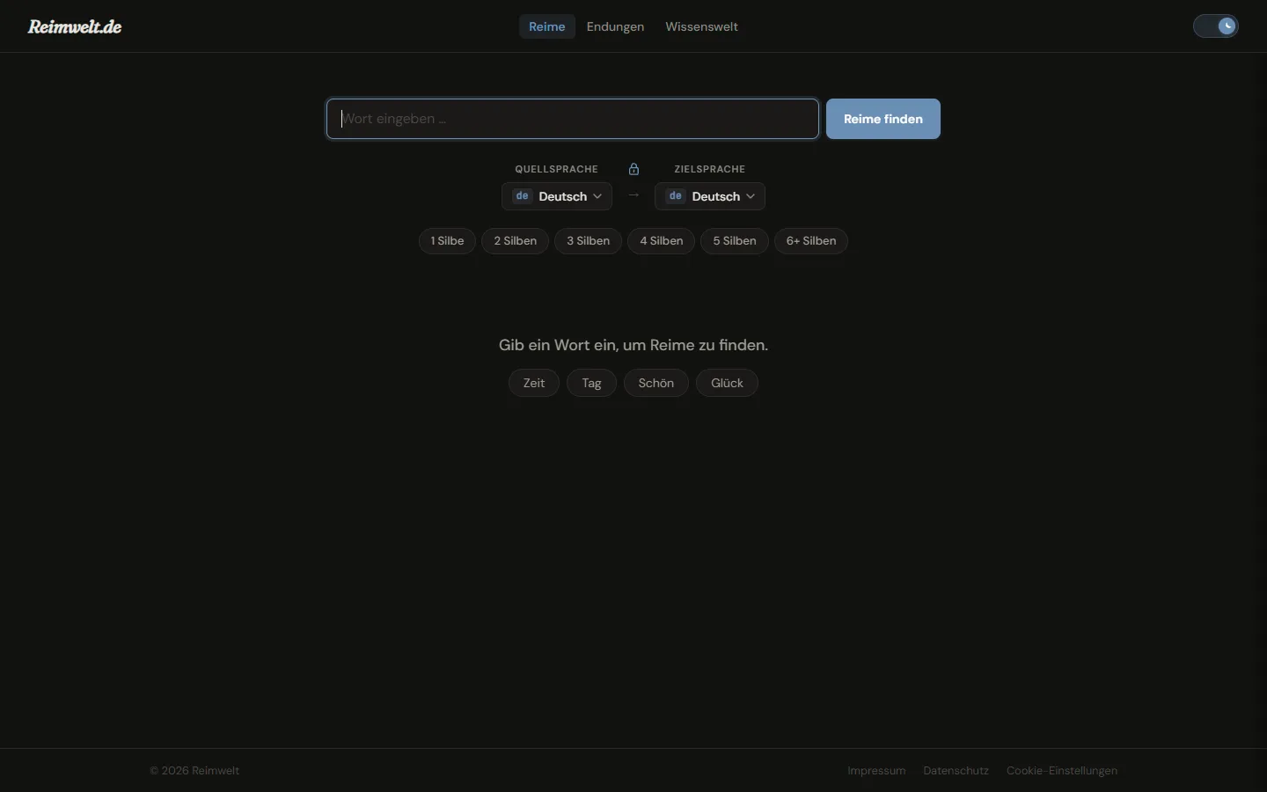This screenshot has width=1267, height=792.
Task: Open the Quellsprache Deutsch dropdown
Action: 557,196
